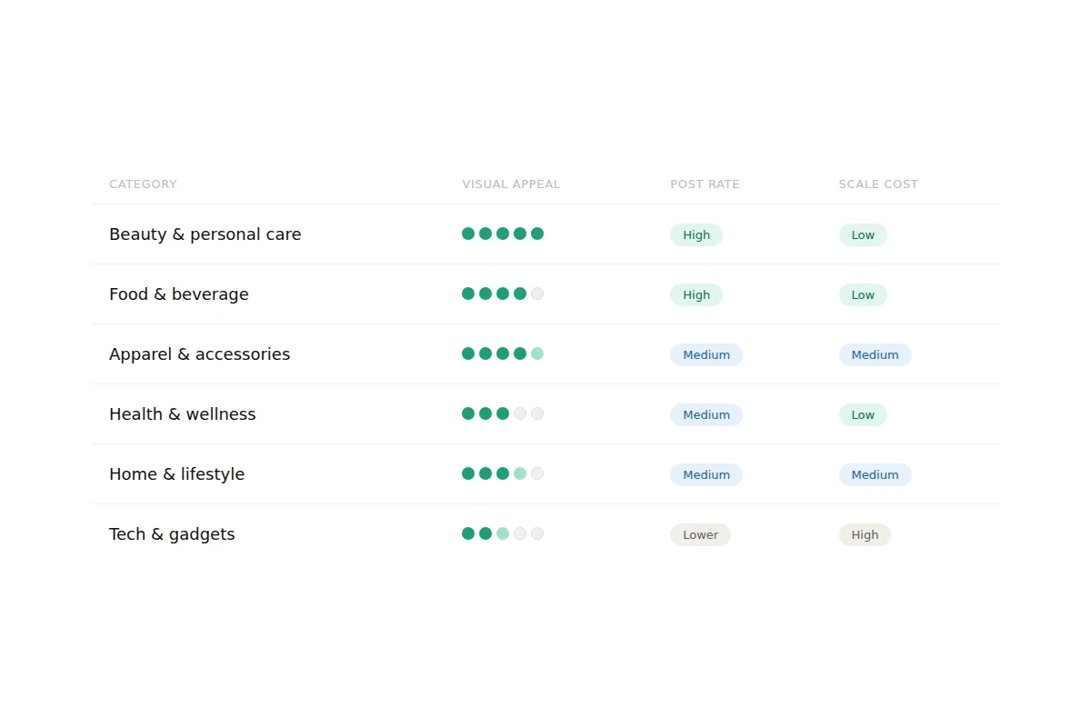The image size is (1091, 727).
Task: Click the fifth rating dot for Beauty & personal care
Action: point(537,234)
